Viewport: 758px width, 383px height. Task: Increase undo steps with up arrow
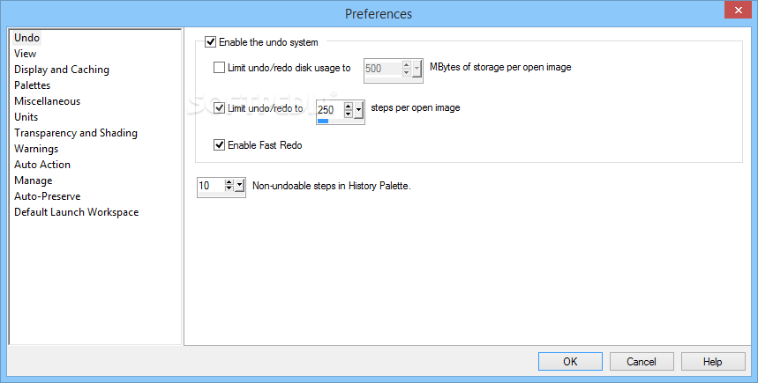click(x=348, y=107)
